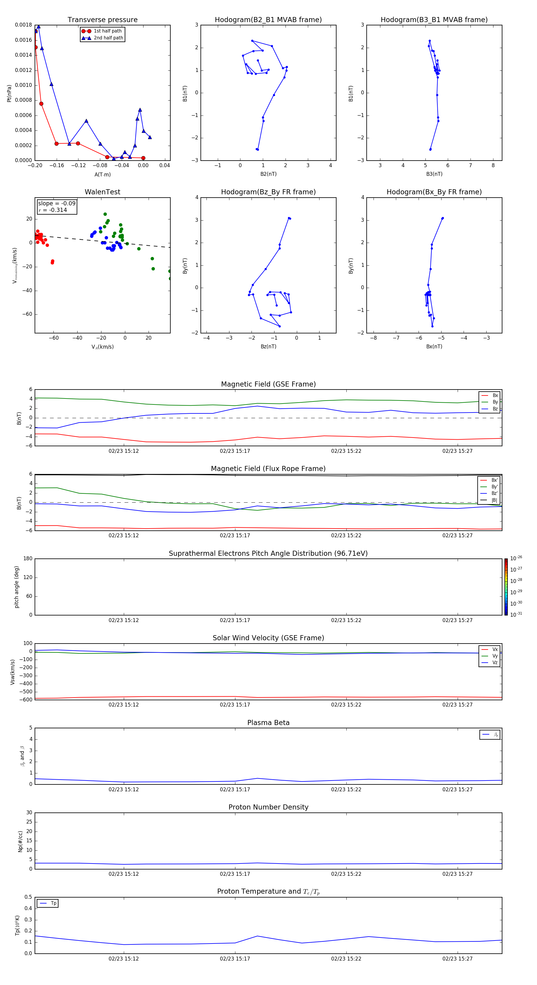Screen dimensions: 537x985
Task: Click the 10^-31 colorbar tick label
Action: tap(516, 615)
